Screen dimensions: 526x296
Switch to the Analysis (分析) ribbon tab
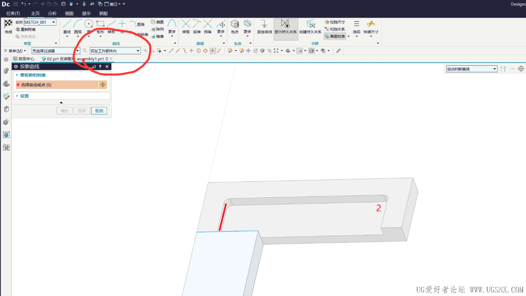tap(52, 13)
